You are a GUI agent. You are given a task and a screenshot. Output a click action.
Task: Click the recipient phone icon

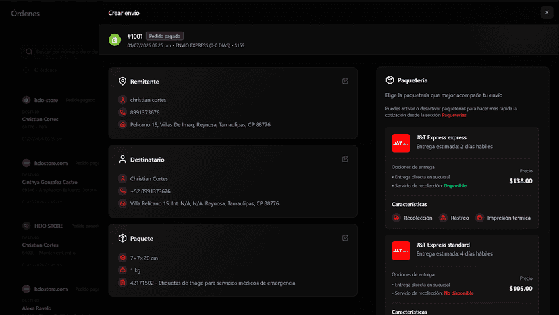[x=123, y=191]
